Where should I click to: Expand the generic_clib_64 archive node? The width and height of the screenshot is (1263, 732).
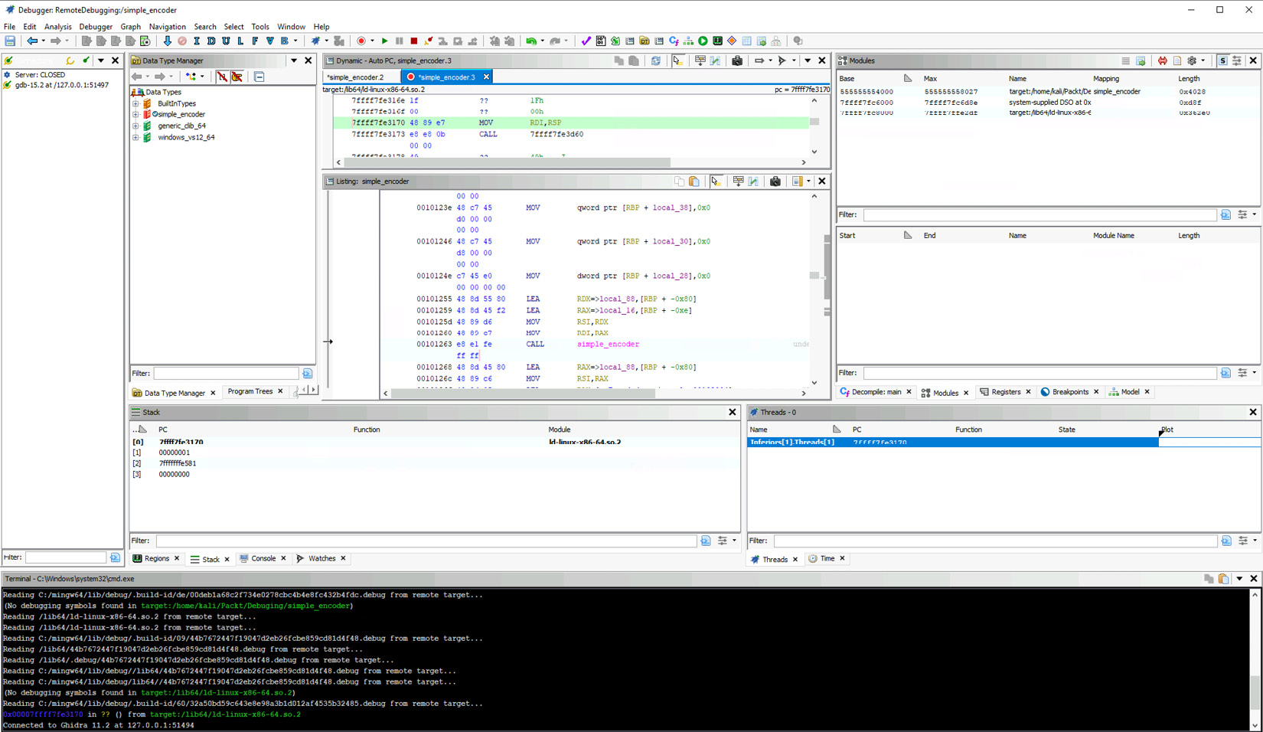(x=136, y=126)
